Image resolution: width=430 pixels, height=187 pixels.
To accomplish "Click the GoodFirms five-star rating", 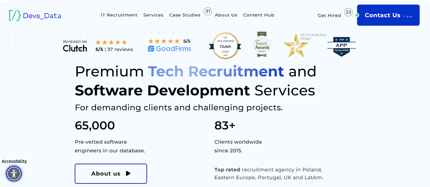I will point(164,41).
